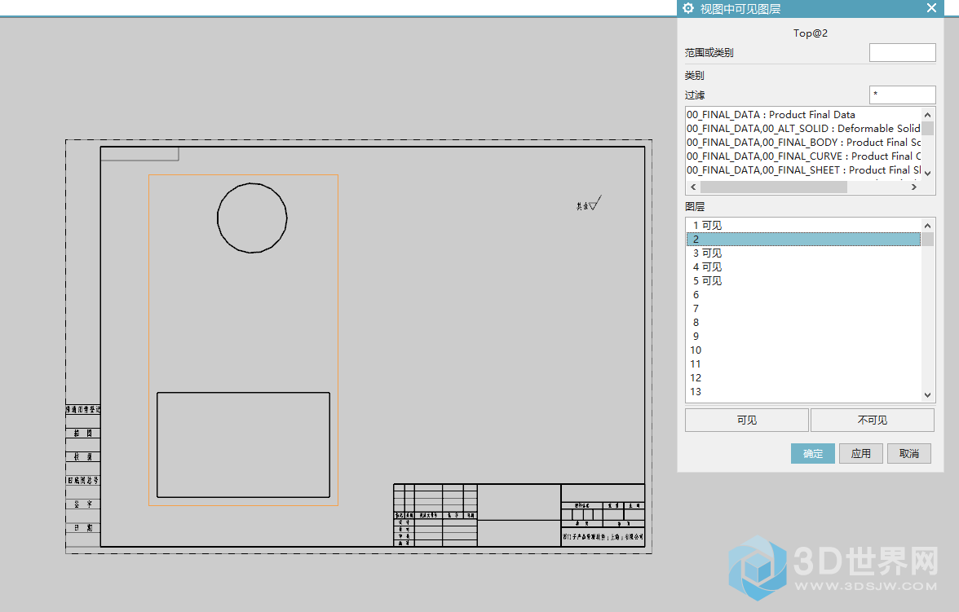Close the 视图中可见图层 dialog

coord(931,8)
